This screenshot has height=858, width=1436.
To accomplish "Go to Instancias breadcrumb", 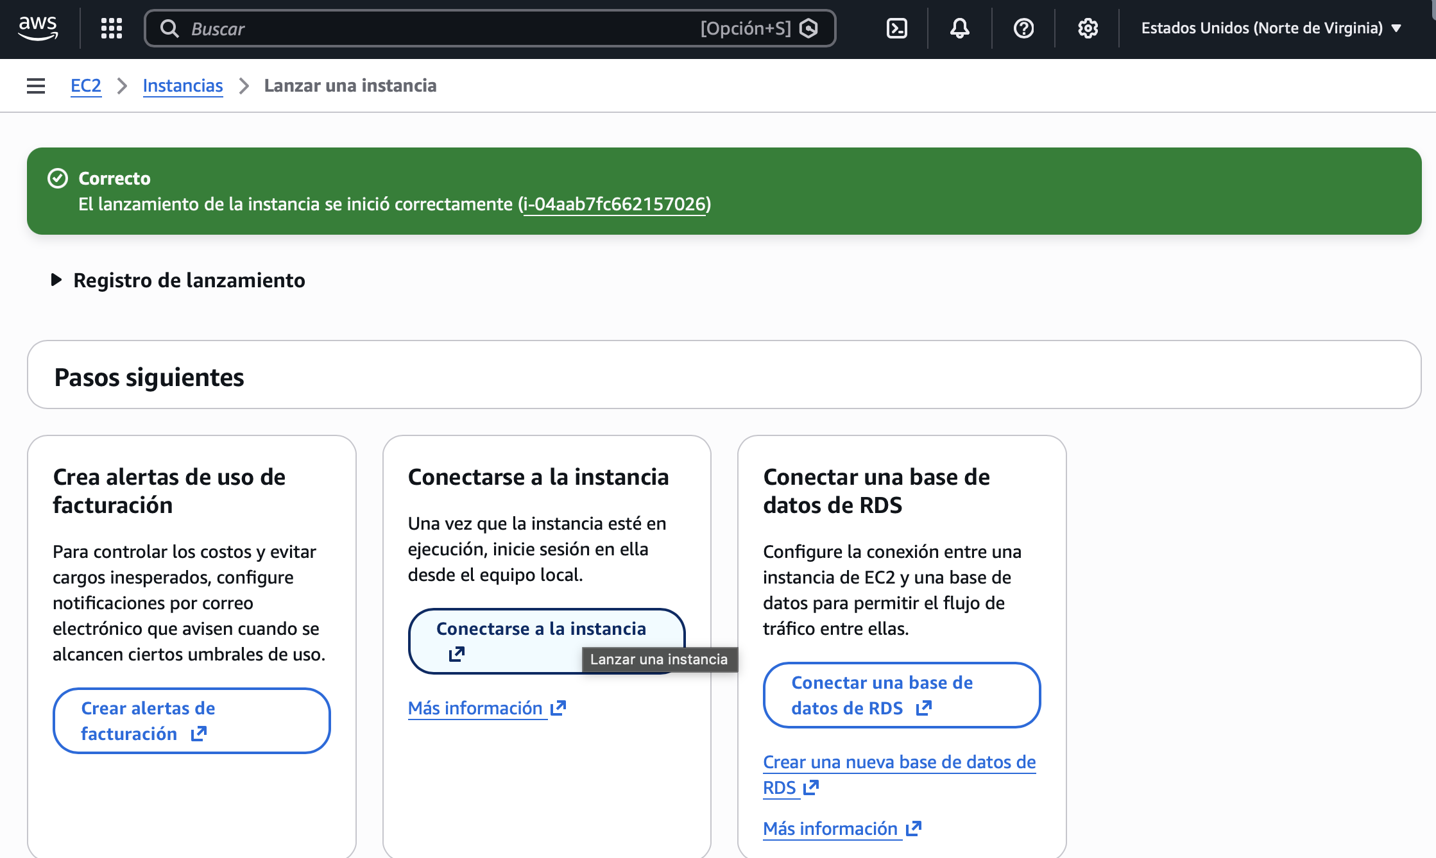I will pyautogui.click(x=183, y=85).
